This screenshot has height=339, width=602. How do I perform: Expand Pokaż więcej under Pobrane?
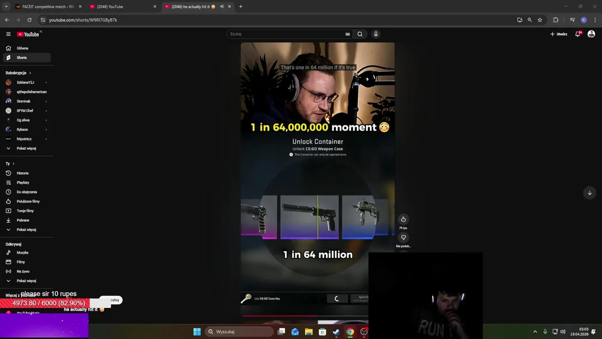point(27,229)
